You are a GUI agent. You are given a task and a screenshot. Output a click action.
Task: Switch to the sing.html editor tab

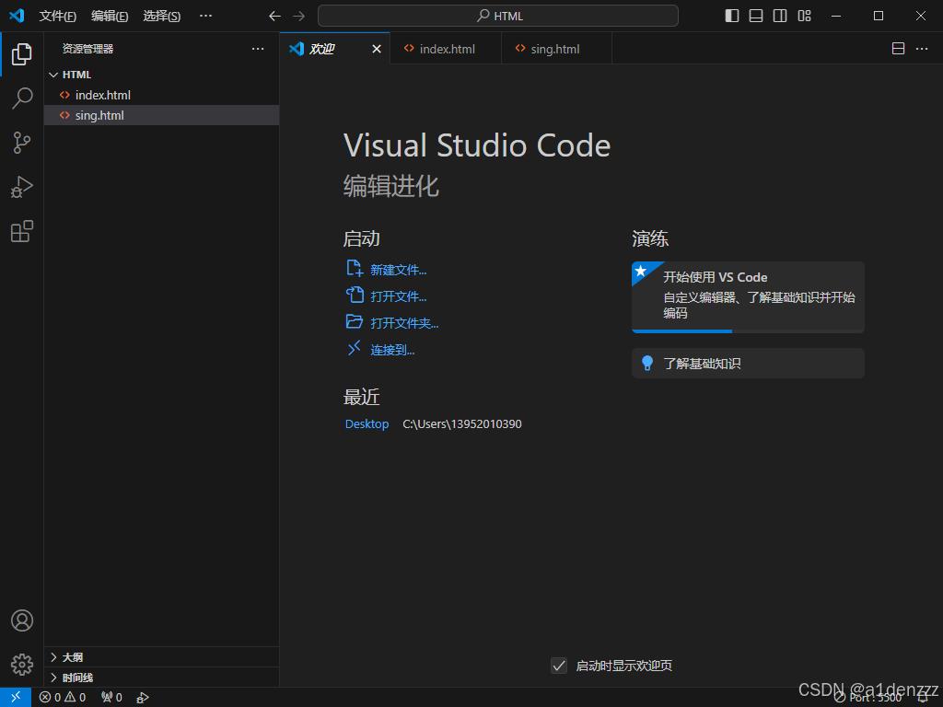(556, 49)
